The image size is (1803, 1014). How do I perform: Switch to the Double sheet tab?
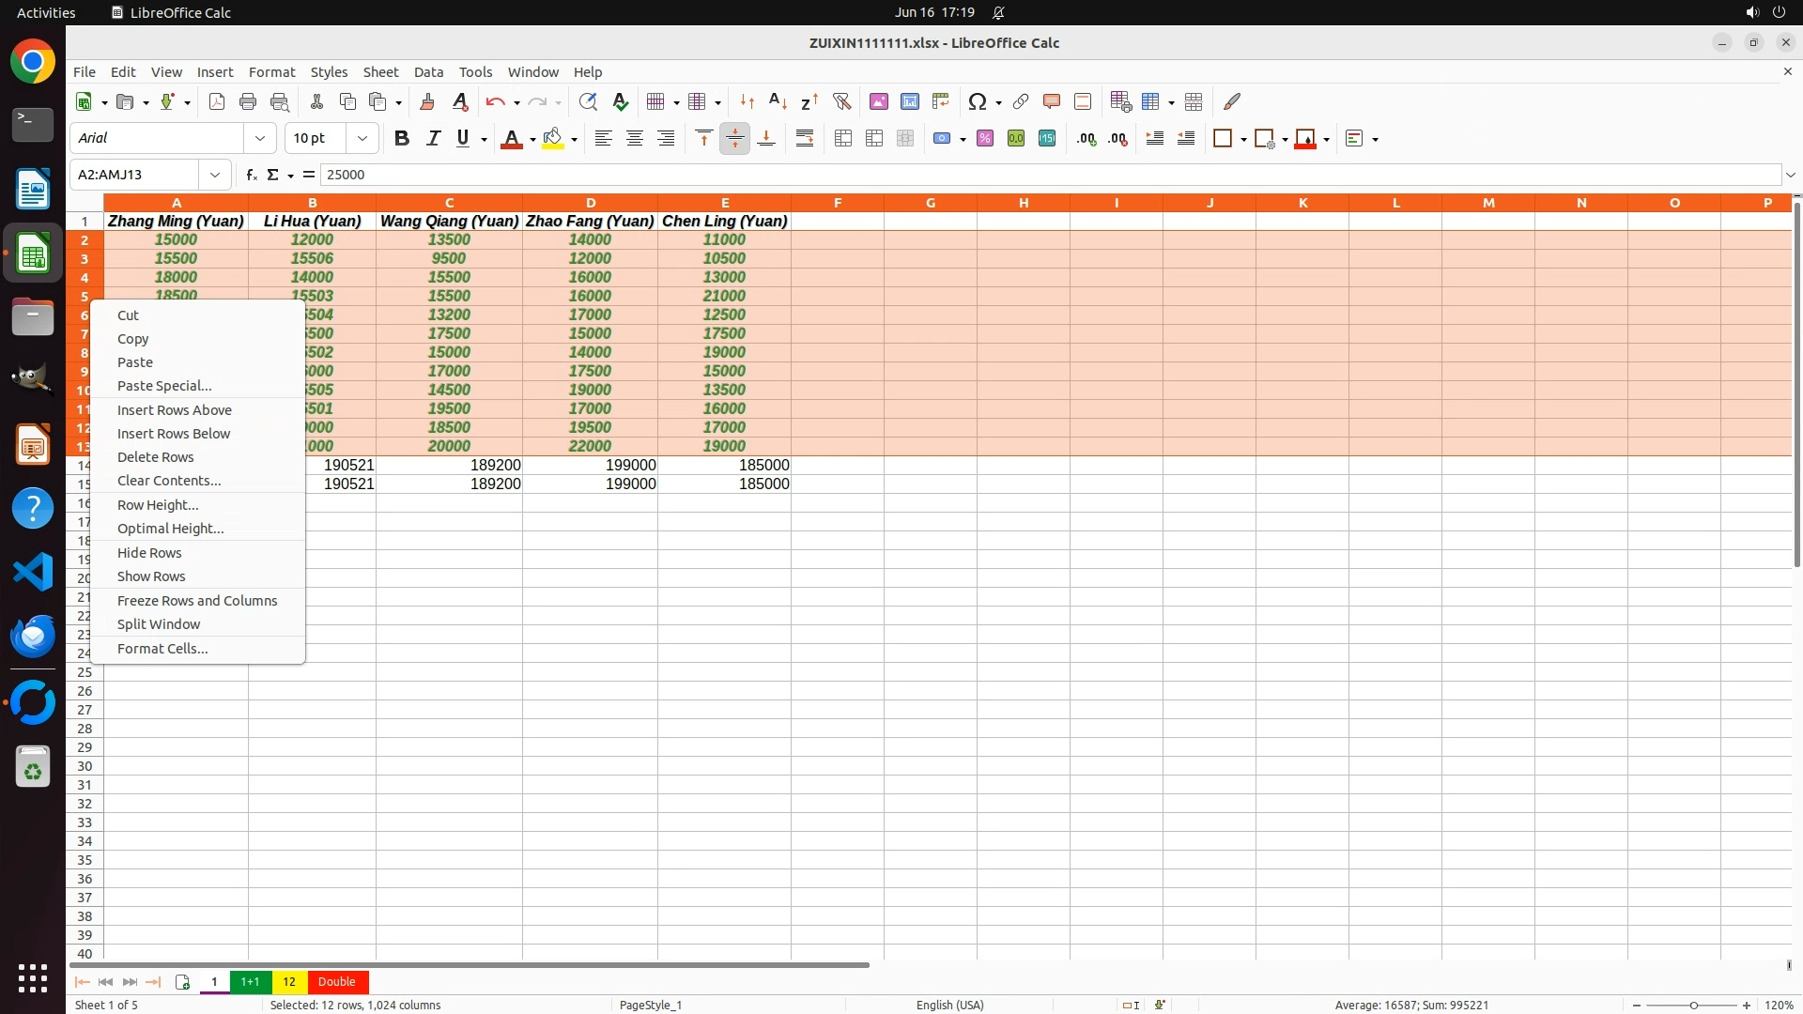tap(336, 982)
